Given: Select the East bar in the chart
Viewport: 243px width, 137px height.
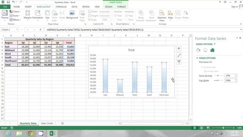Looking at the screenshot, I should [x=105, y=76].
